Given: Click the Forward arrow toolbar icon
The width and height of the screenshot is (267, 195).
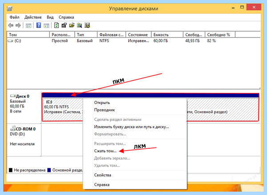Looking at the screenshot, I should [18, 25].
